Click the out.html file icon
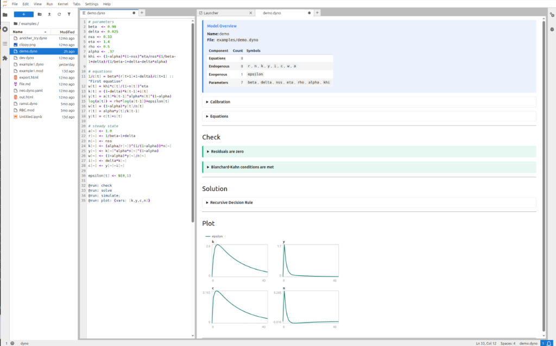Viewport: 556px width, 346px height. coord(16,97)
